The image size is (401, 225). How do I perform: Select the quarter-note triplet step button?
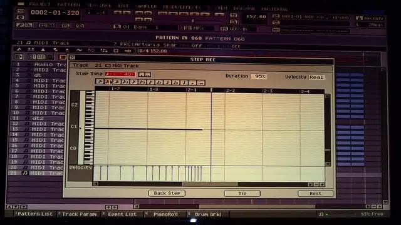(159, 82)
